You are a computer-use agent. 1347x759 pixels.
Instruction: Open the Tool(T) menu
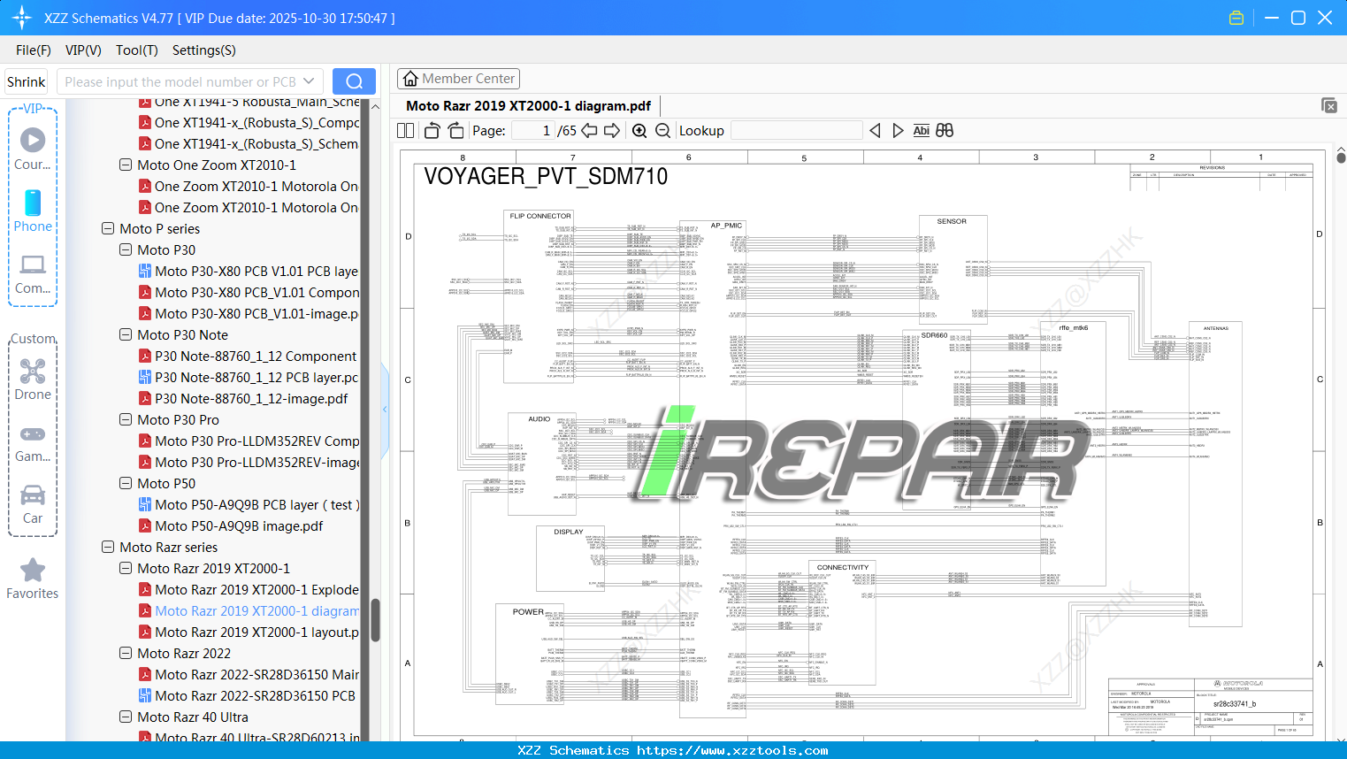click(137, 50)
